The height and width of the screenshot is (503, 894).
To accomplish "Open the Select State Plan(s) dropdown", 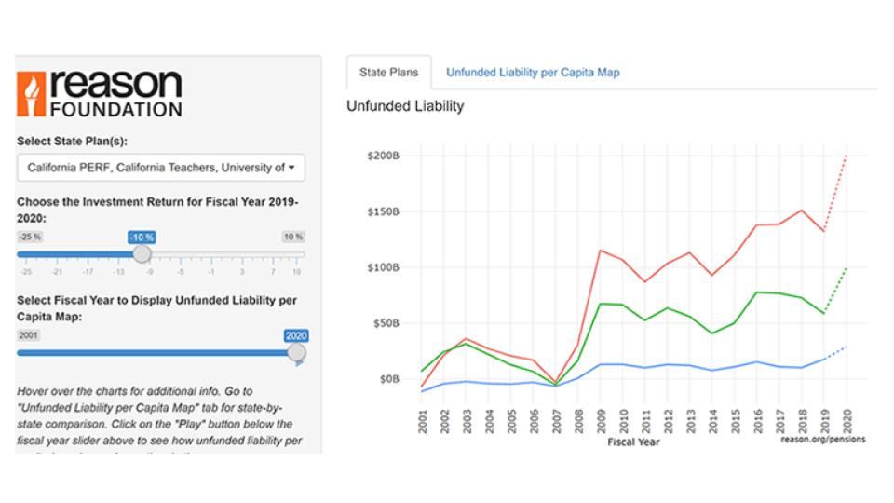I will [160, 168].
